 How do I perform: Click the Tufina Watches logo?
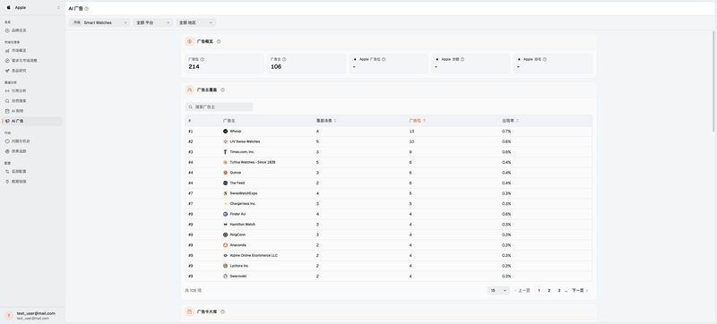click(226, 162)
